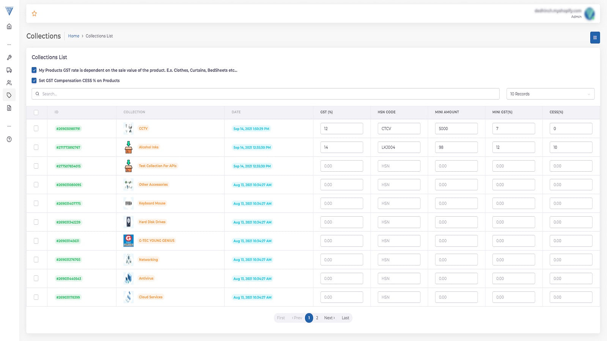The height and width of the screenshot is (341, 607).
Task: Select the tag collections icon in sidebar
Action: [x=9, y=95]
